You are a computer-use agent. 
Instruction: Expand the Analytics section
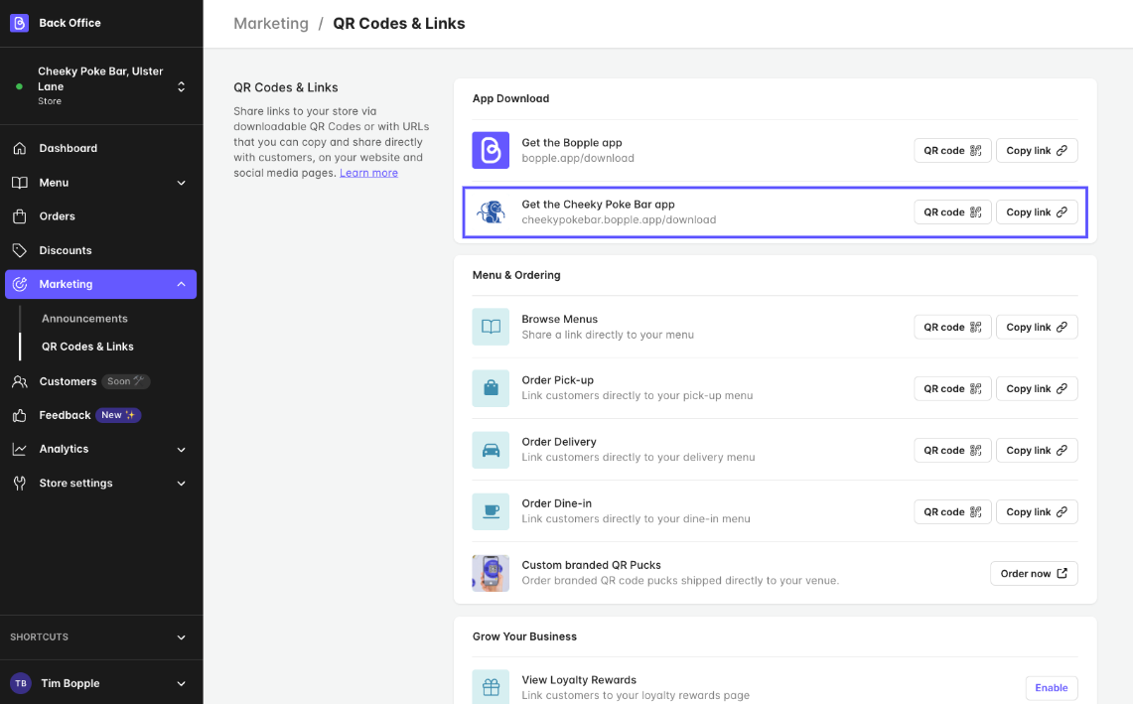[181, 449]
